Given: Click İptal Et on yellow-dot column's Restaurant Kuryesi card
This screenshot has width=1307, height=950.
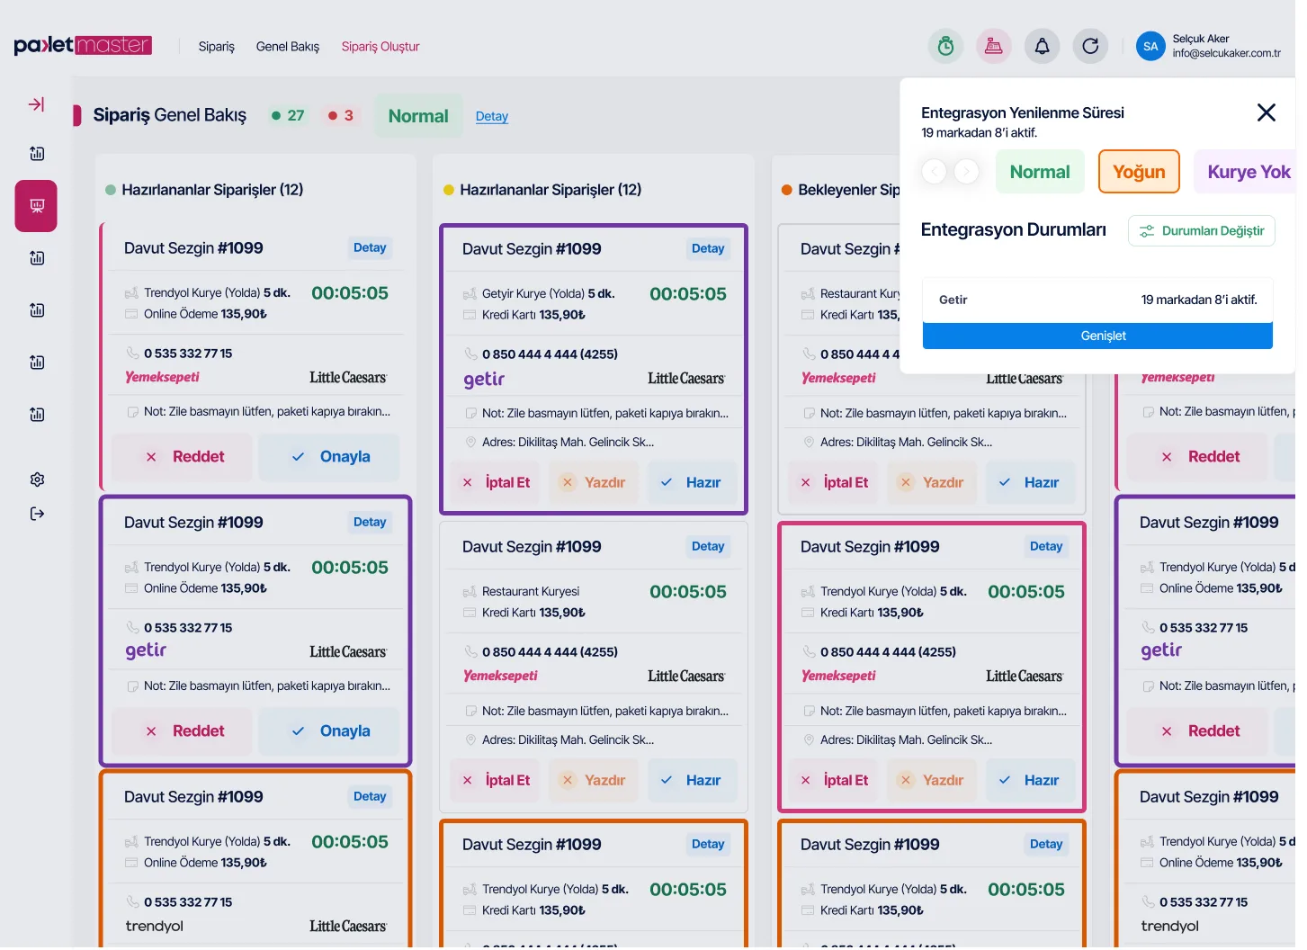Looking at the screenshot, I should point(495,781).
